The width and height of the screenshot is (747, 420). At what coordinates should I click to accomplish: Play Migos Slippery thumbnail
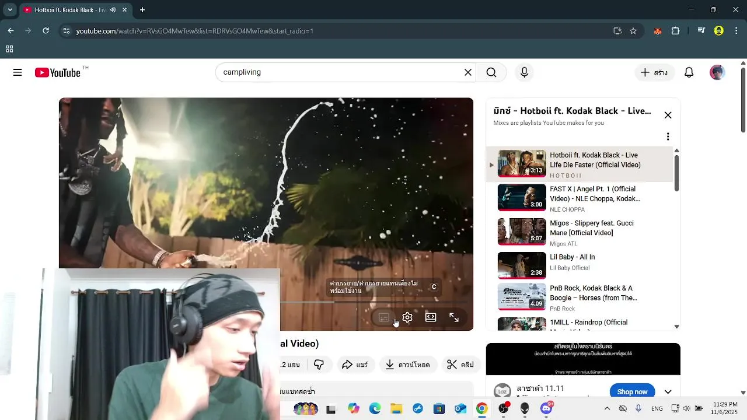point(522,232)
